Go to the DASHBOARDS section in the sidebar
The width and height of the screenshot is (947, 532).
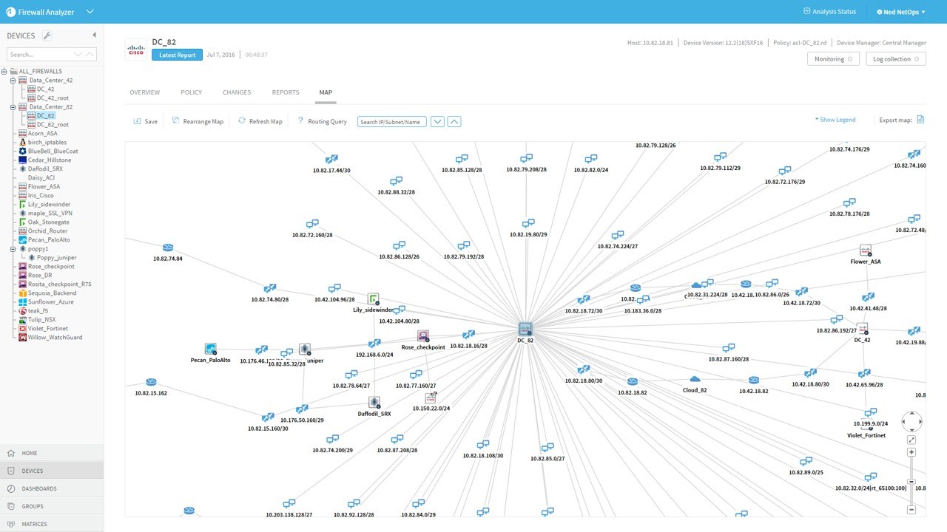pos(38,488)
